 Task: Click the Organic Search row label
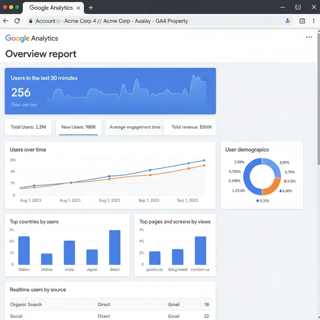coord(26,304)
